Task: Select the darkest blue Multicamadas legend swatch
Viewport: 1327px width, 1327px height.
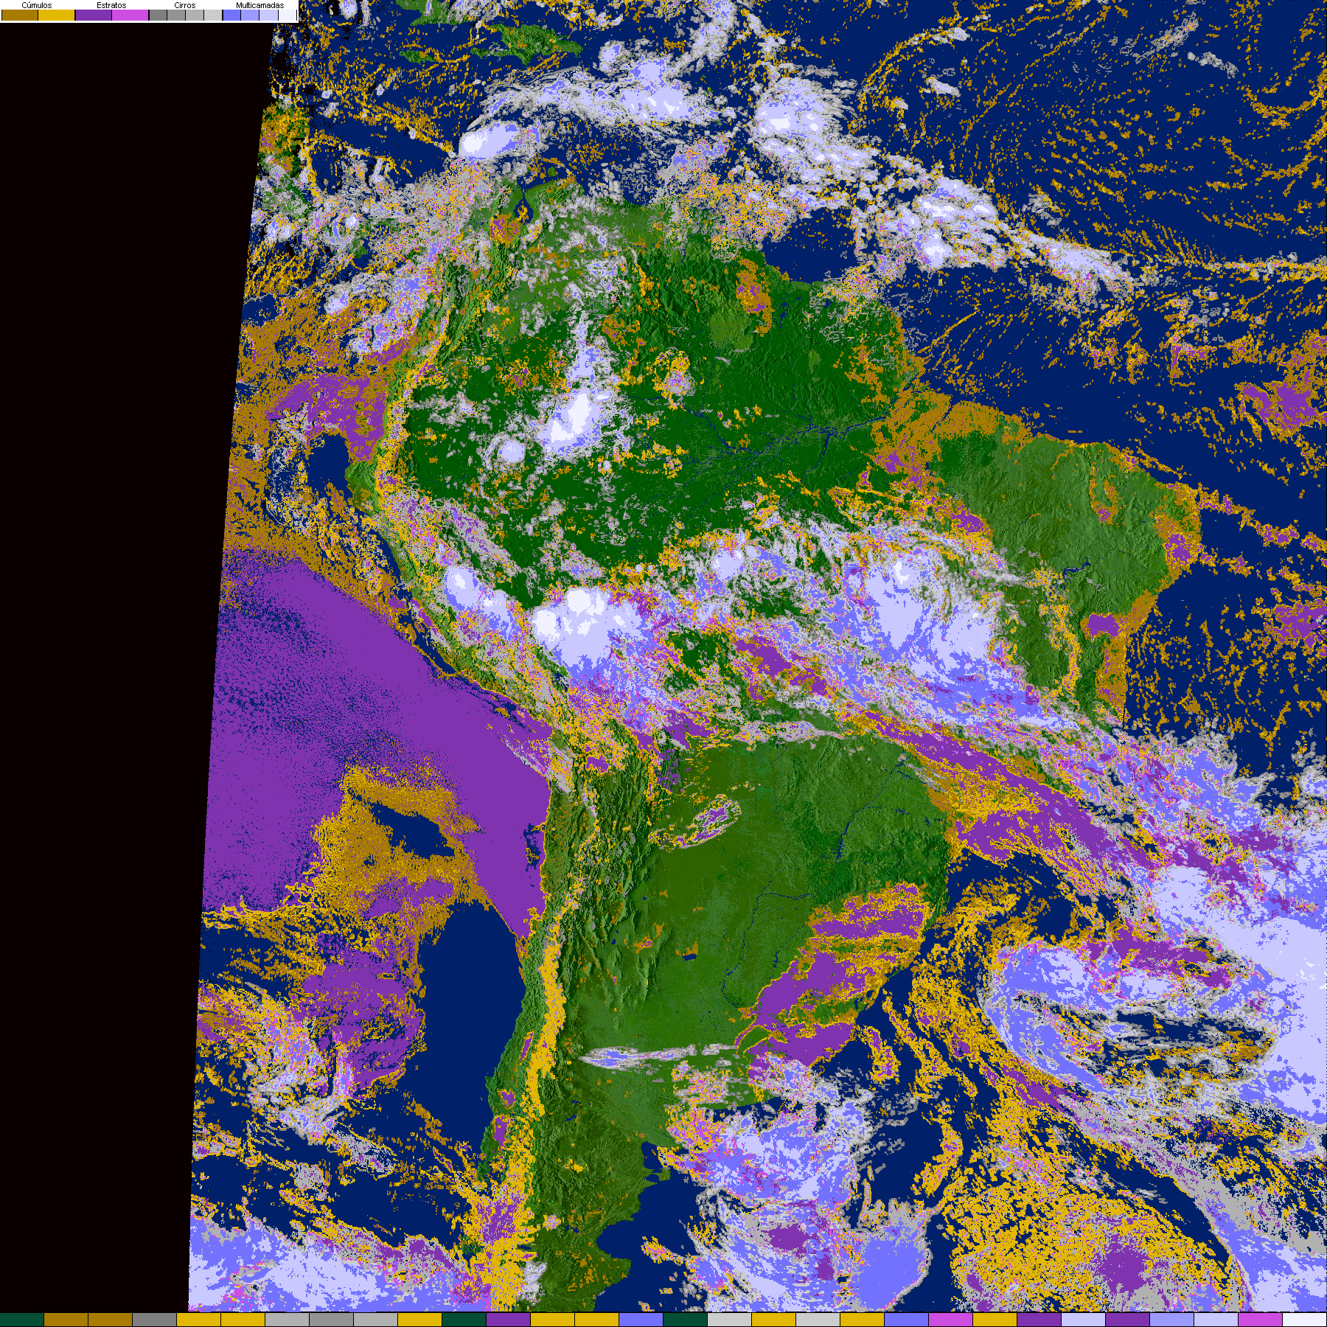Action: pyautogui.click(x=231, y=15)
